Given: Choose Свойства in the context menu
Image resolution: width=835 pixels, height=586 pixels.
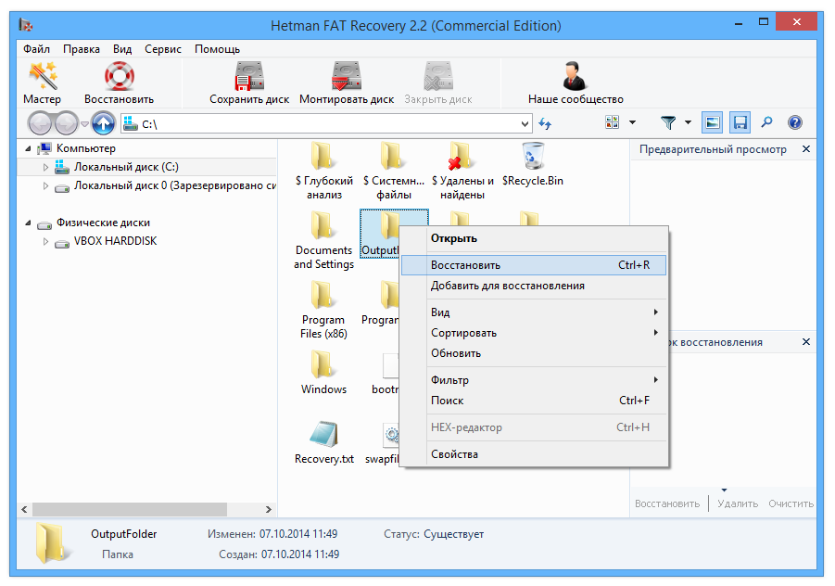Looking at the screenshot, I should [x=533, y=454].
